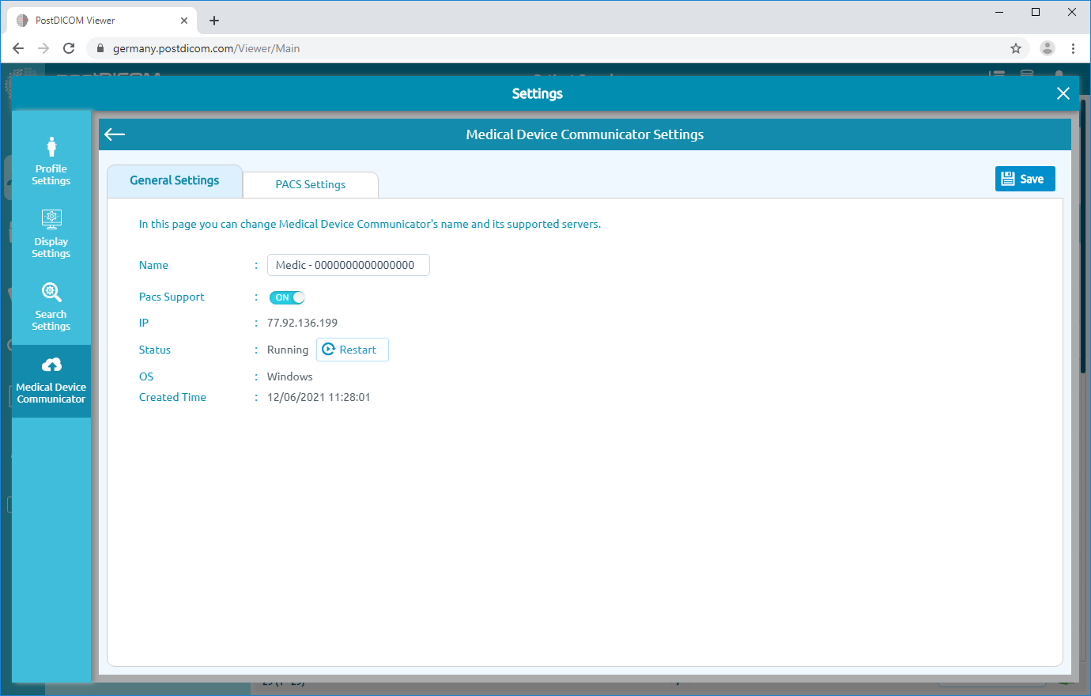Viewport: 1091px width, 696px height.
Task: Open Display Settings in the sidebar
Action: [x=51, y=234]
